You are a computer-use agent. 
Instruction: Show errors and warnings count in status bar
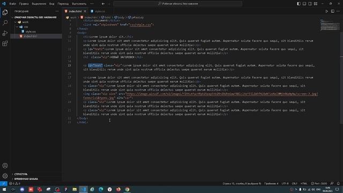14,183
